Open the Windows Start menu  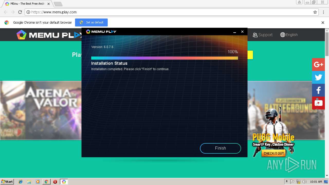point(7,181)
